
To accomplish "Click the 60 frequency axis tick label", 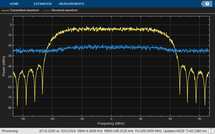I will 170,119.
